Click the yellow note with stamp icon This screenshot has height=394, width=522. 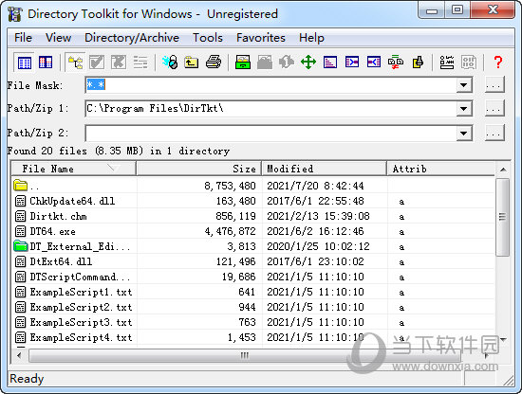418,63
